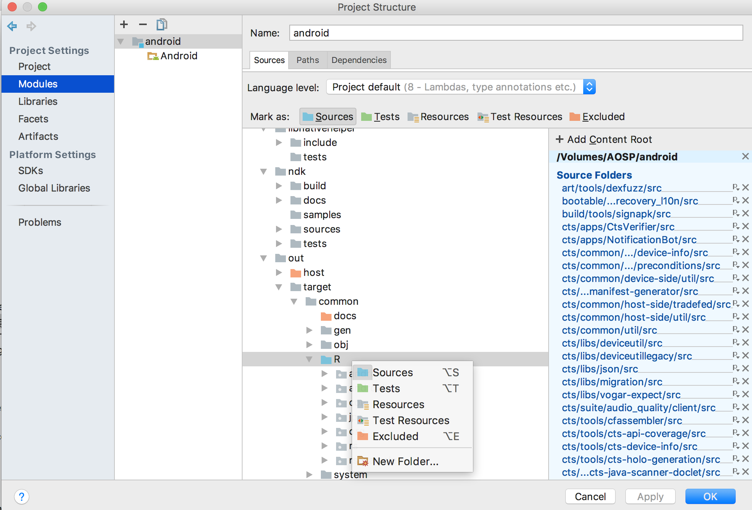This screenshot has width=752, height=510.
Task: Collapse the out folder
Action: [263, 258]
